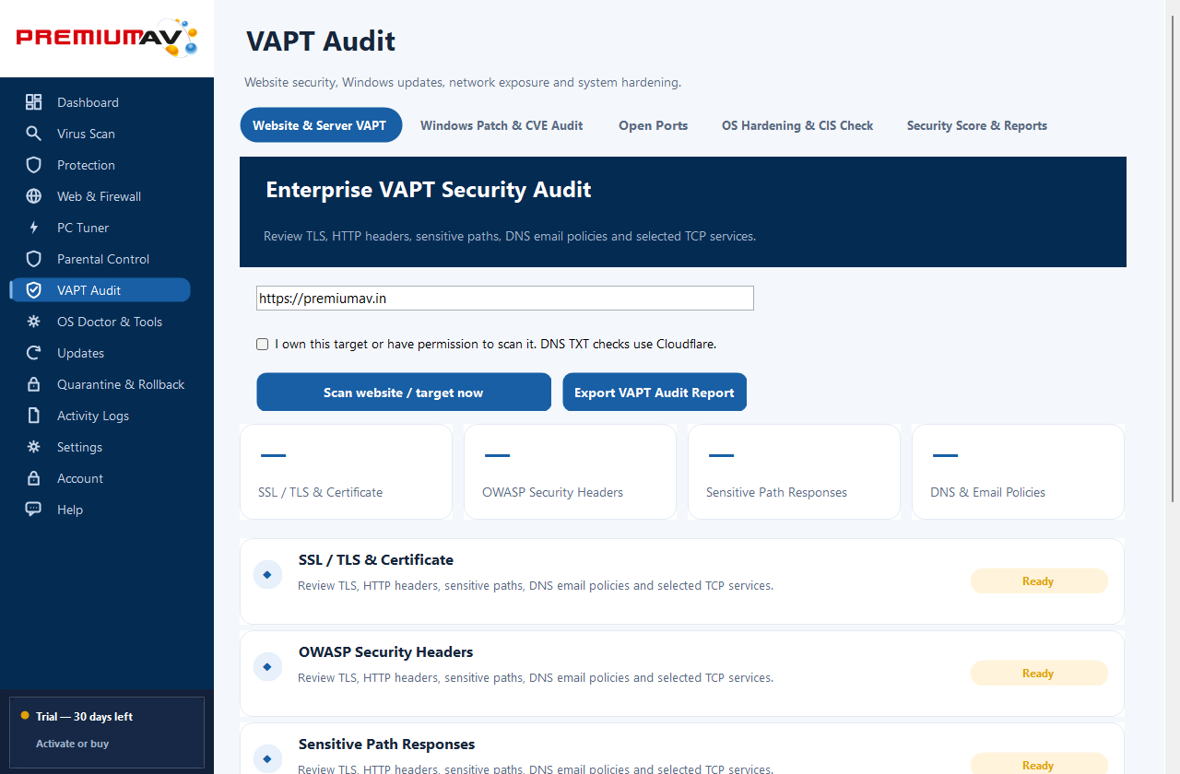Click the Trial — 30 days left text

coord(85,717)
